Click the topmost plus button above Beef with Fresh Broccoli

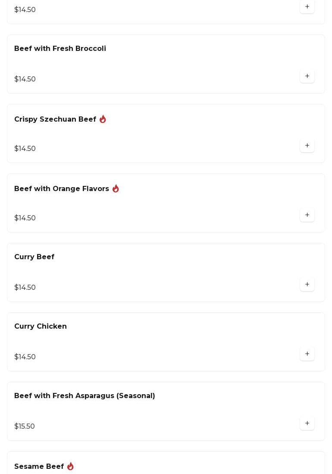tap(307, 7)
